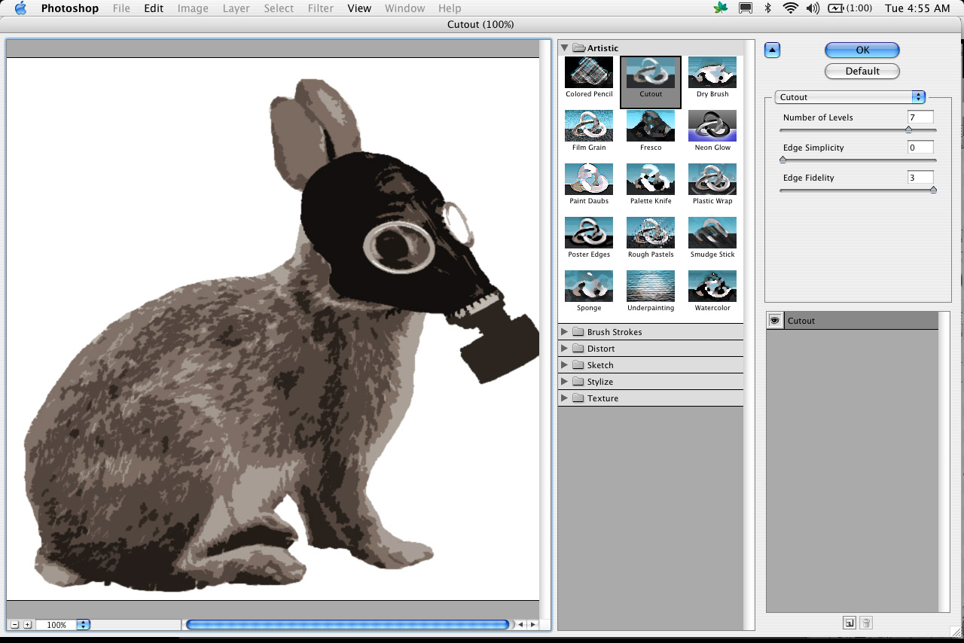Expand the Stylize filter folder
964x643 pixels.
[x=564, y=382]
